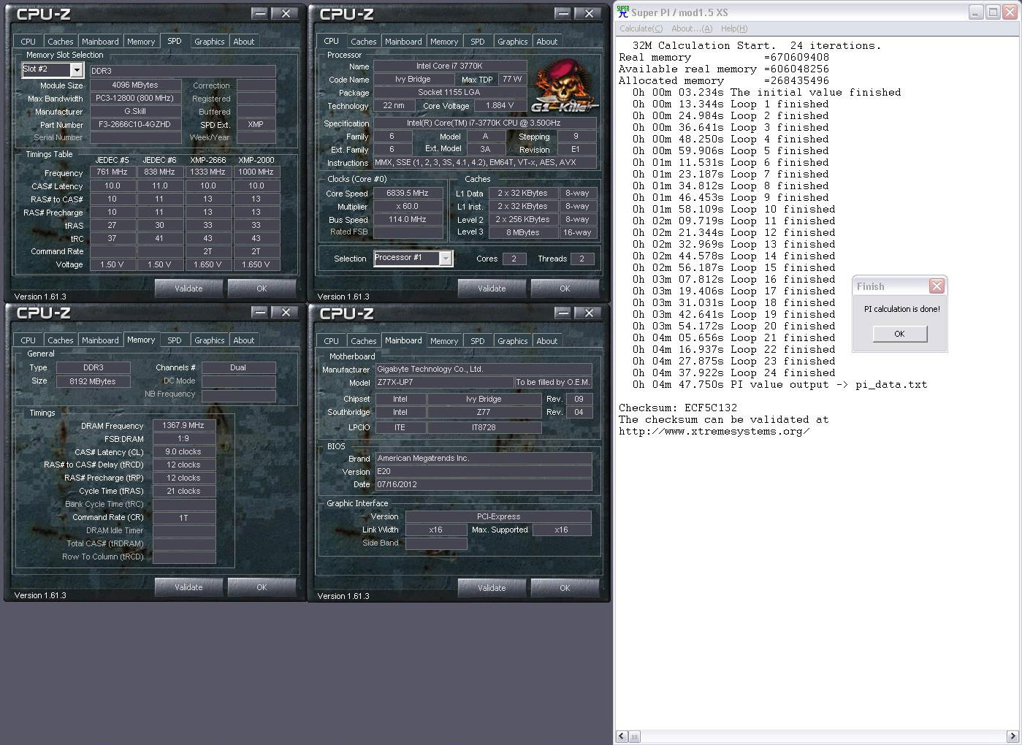Click OK in the Motherboard details window

tap(565, 588)
